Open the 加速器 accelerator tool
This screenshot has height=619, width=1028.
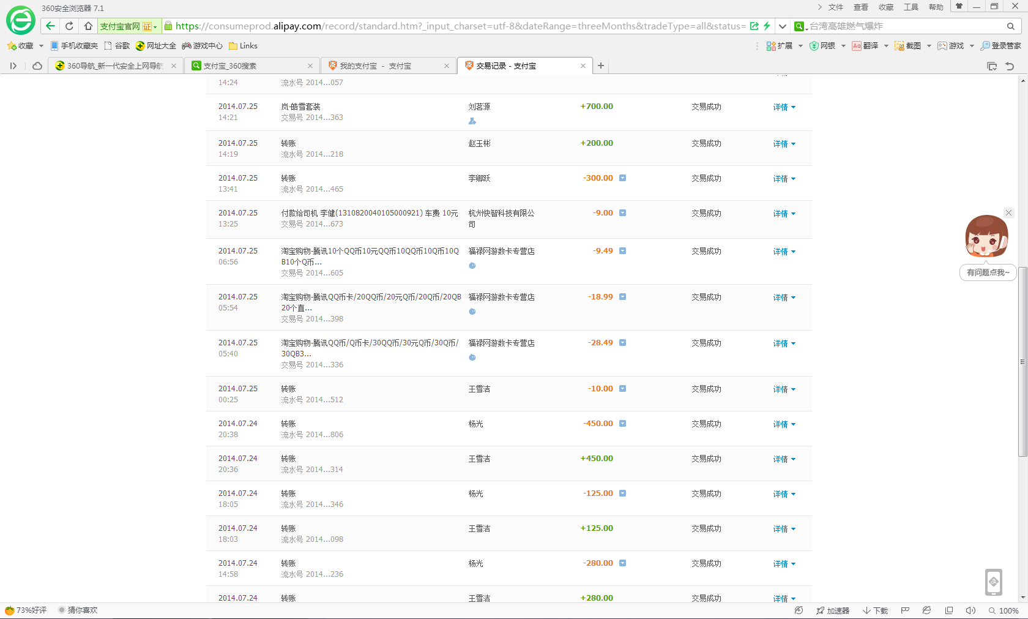(832, 610)
